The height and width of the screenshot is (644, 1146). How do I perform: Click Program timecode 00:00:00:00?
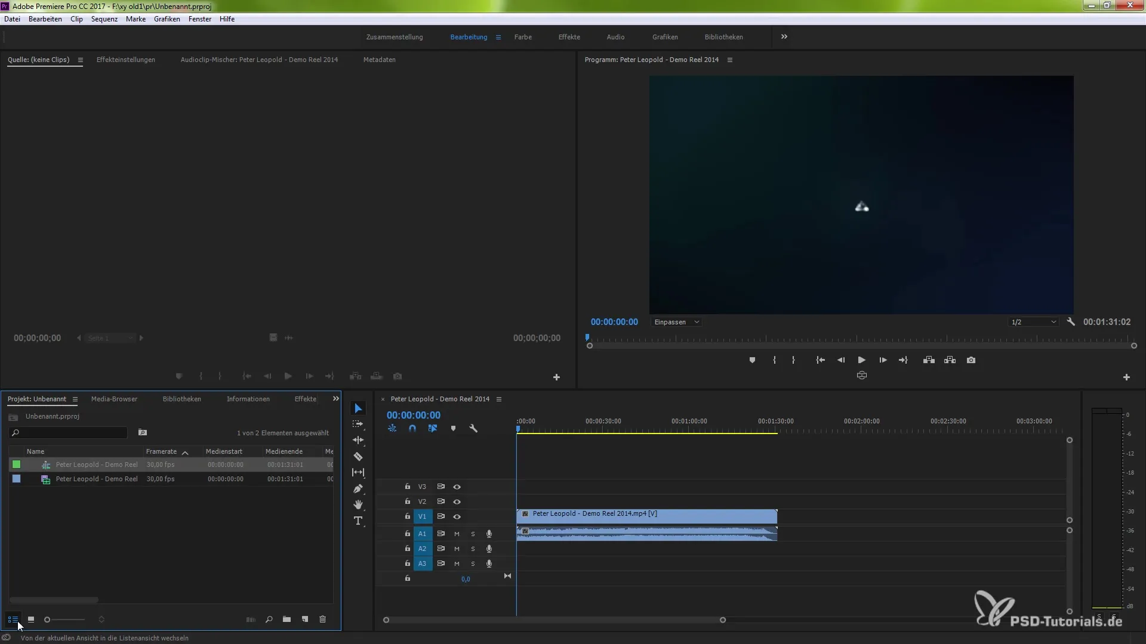[614, 322]
